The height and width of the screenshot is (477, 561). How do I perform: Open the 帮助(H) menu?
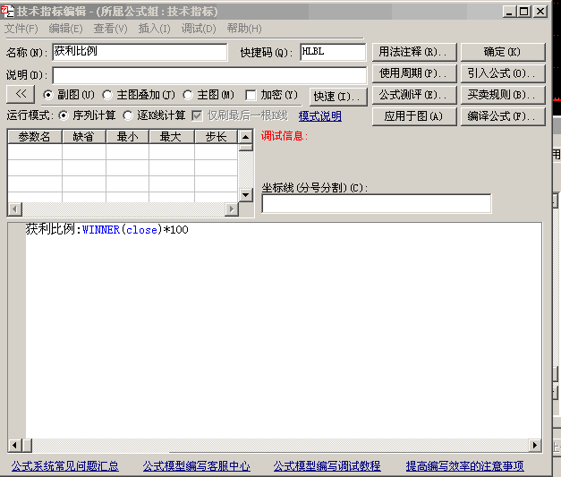(244, 29)
